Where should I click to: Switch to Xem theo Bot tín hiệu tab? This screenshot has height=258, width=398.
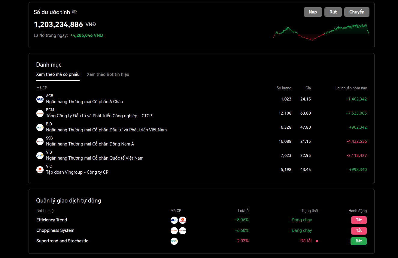[x=108, y=74]
